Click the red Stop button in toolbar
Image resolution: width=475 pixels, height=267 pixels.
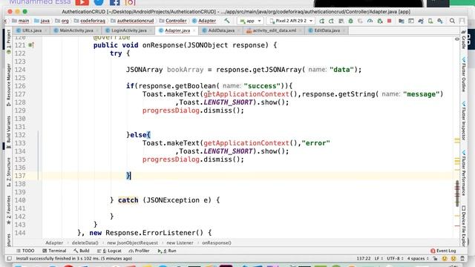pyautogui.click(x=390, y=21)
